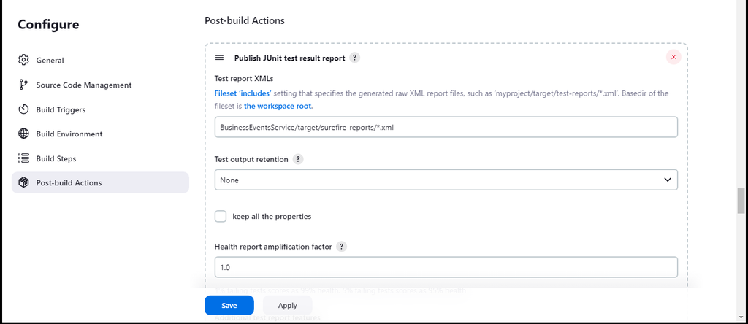748x324 pixels.
Task: Click the Source Code Management branch icon
Action: (x=23, y=85)
